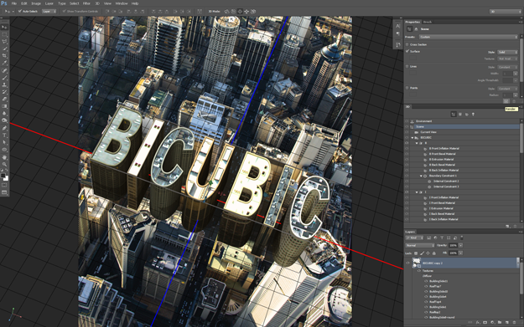Open the Opacity slider dropdown
This screenshot has height=327, width=524.
coord(461,246)
